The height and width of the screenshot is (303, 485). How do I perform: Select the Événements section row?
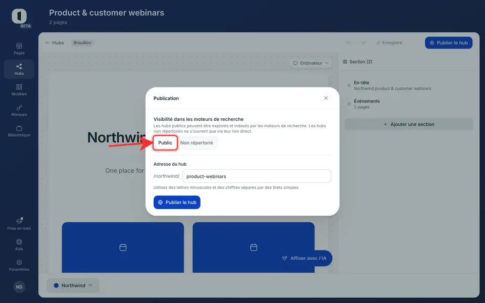click(409, 104)
